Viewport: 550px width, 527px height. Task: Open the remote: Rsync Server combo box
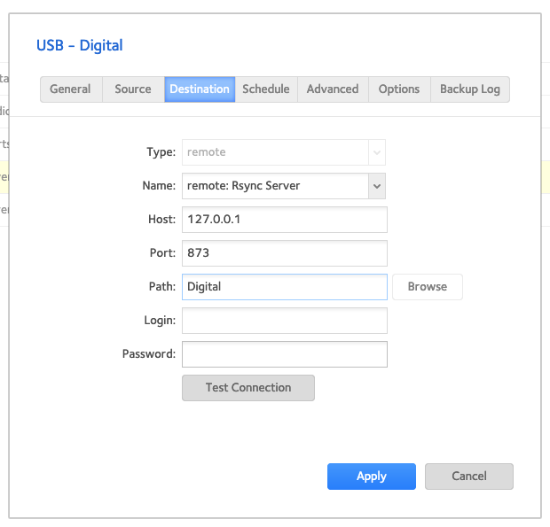[x=275, y=186]
